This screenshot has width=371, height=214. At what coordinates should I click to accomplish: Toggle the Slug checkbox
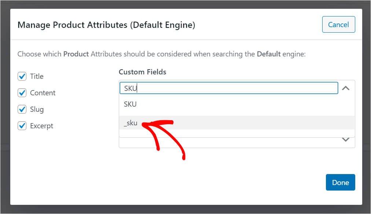pyautogui.click(x=22, y=109)
